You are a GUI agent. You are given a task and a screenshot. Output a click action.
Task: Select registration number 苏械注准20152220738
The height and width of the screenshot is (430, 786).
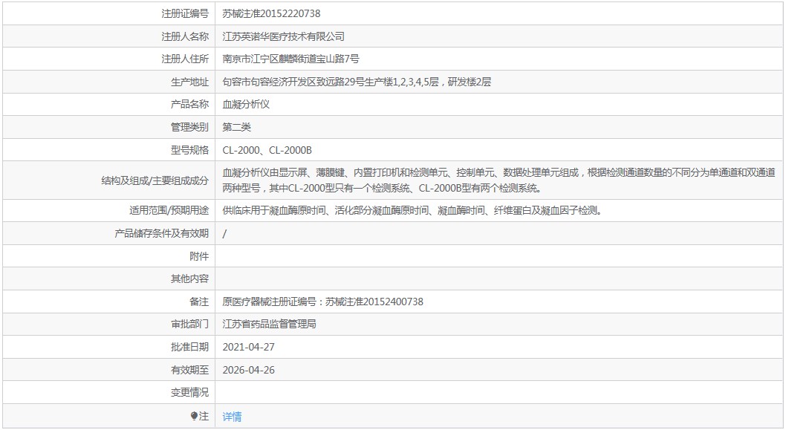click(x=271, y=13)
